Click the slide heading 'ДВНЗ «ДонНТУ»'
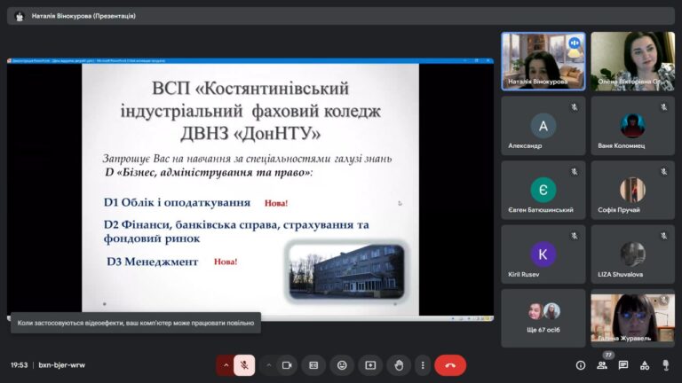Screen dimensions: 682x383 point(250,133)
